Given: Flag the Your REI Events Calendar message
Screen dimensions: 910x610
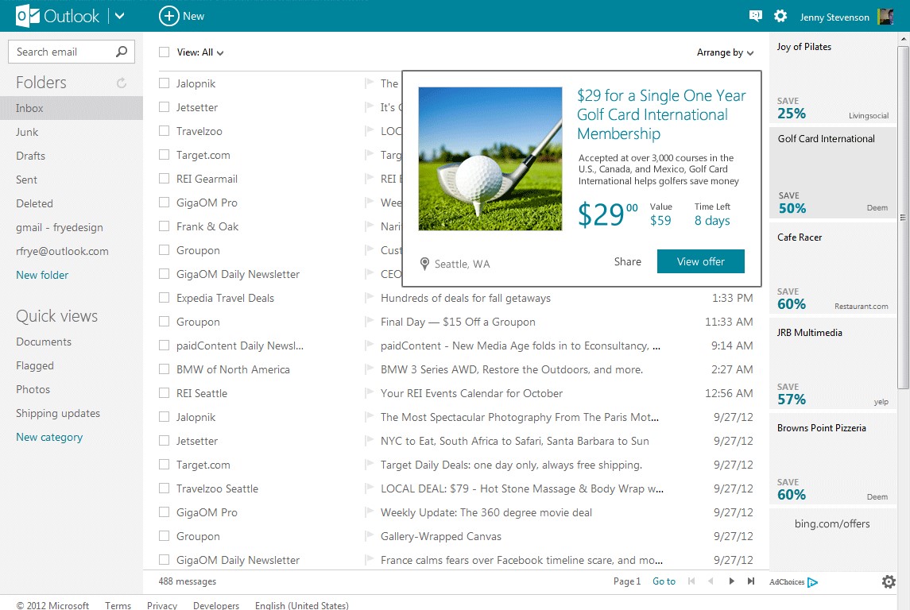Looking at the screenshot, I should click(369, 392).
